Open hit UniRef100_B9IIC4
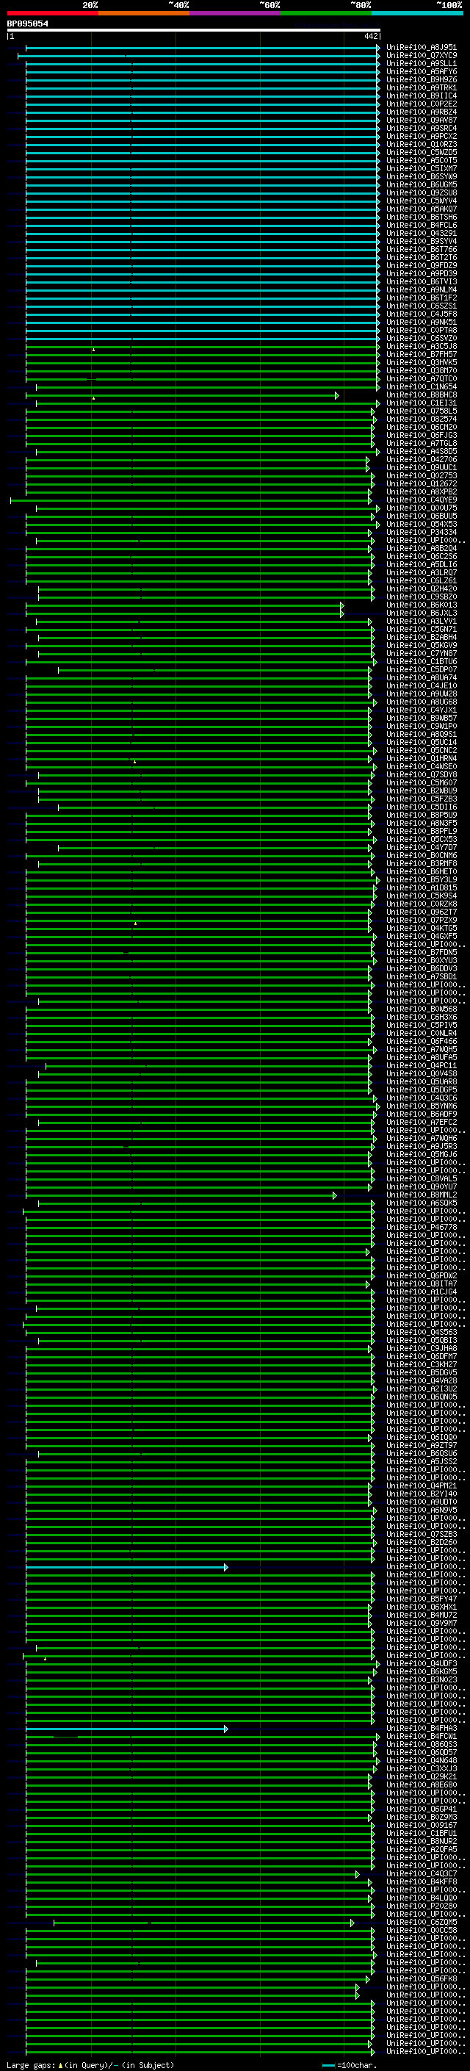The height and width of the screenshot is (2071, 470). tap(421, 96)
